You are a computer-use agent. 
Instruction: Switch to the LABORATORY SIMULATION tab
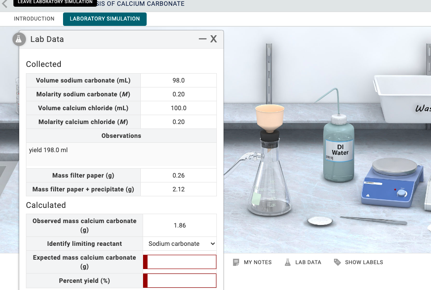pyautogui.click(x=104, y=19)
